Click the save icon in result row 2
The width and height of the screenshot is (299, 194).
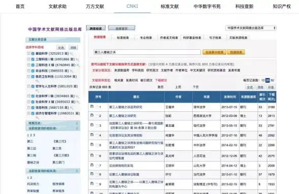point(92,115)
